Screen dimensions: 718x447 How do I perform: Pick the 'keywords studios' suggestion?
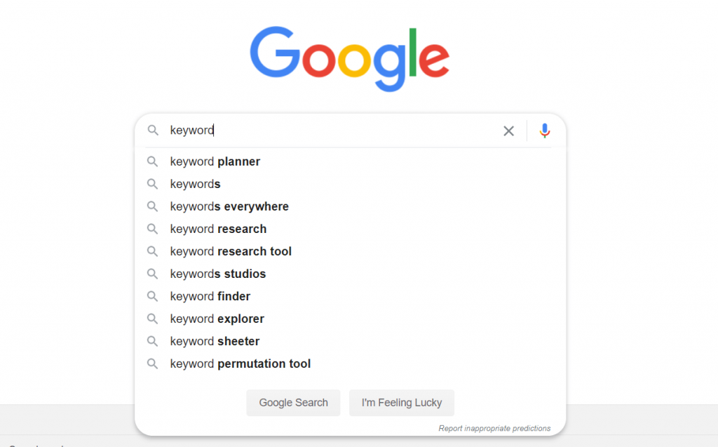(218, 274)
